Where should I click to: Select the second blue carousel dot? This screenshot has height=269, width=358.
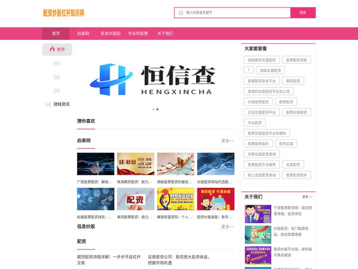tap(157, 109)
